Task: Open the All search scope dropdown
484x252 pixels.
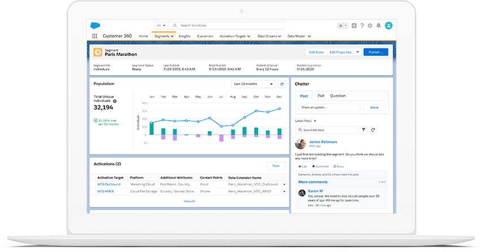Action: click(161, 25)
